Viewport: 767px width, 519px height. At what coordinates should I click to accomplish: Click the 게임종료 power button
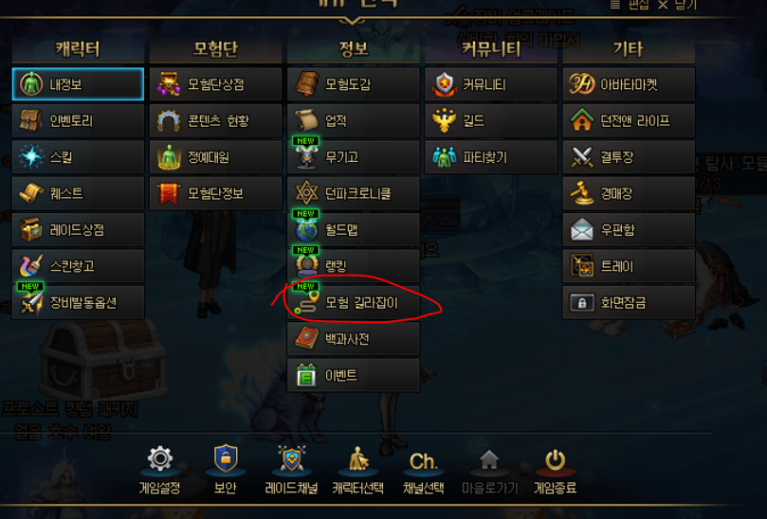[556, 472]
